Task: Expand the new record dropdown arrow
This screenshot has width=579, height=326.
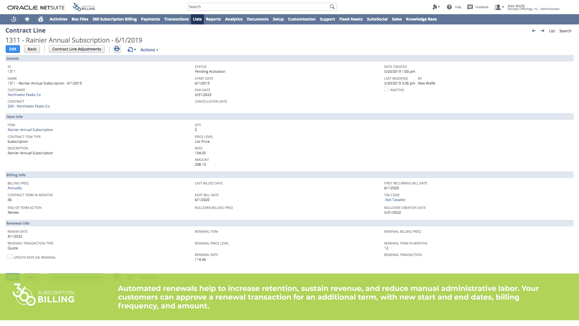Action: pyautogui.click(x=135, y=50)
